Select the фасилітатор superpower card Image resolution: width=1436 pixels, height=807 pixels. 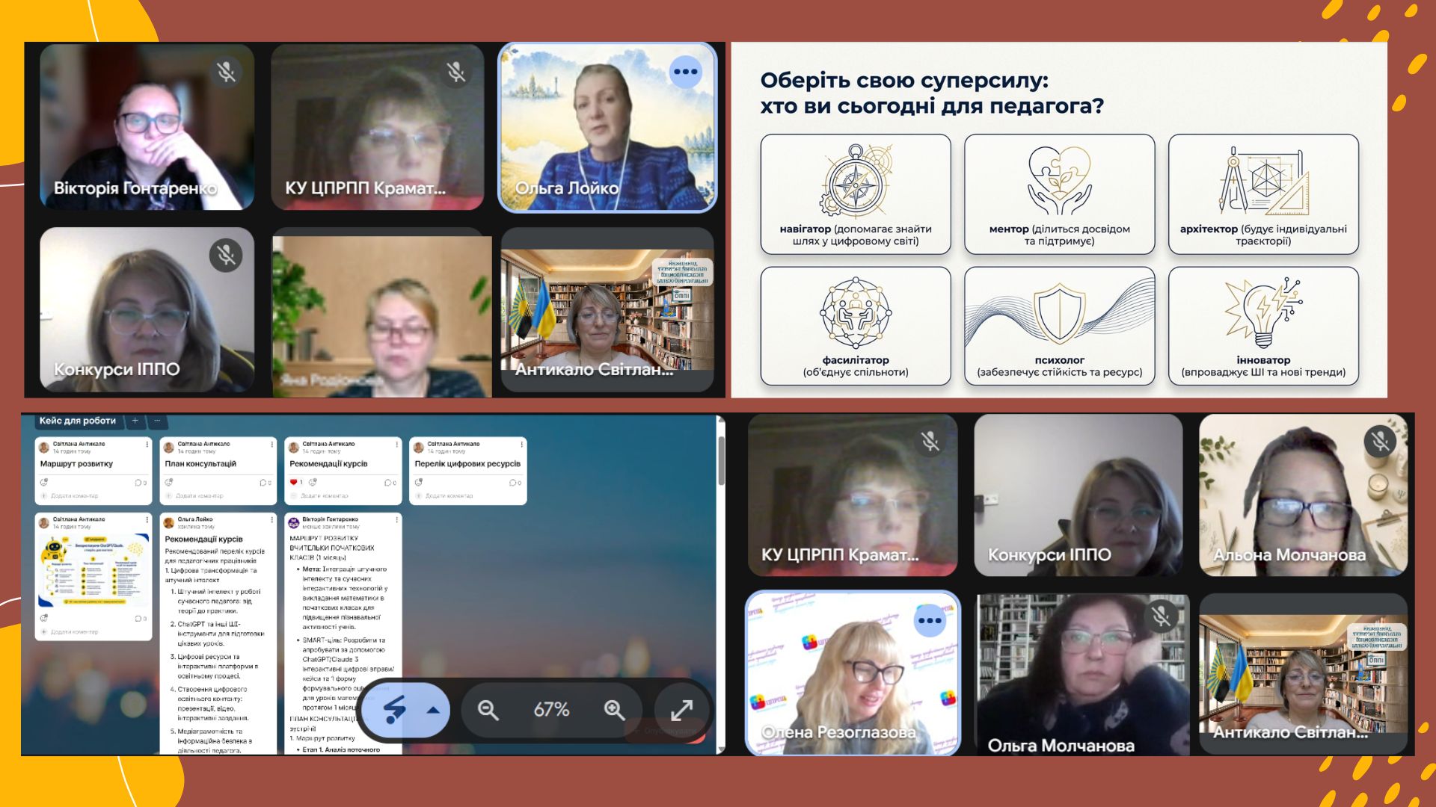click(856, 326)
